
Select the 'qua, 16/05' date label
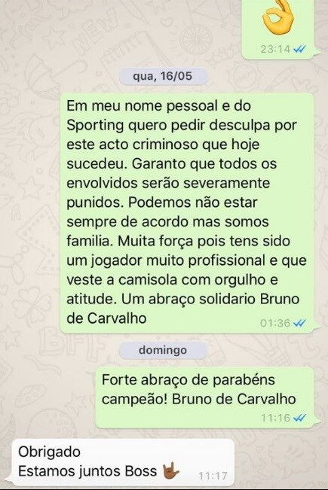[x=163, y=76]
